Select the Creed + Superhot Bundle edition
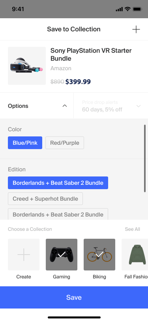Image resolution: width=148 pixels, height=322 pixels. pos(45,199)
